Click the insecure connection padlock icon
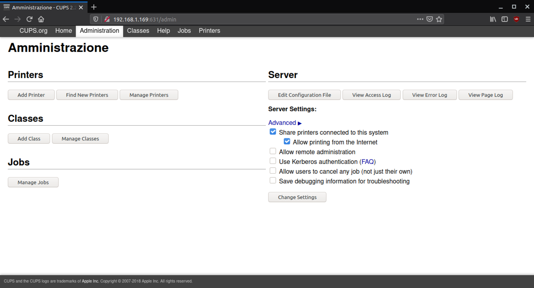The height and width of the screenshot is (288, 534). coord(108,19)
